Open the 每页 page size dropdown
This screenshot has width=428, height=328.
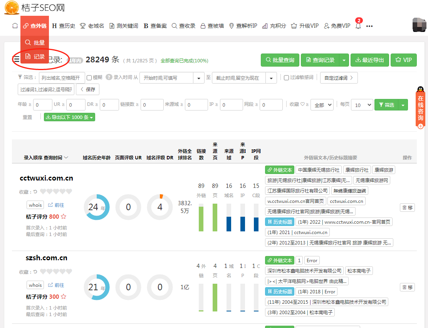[362, 105]
